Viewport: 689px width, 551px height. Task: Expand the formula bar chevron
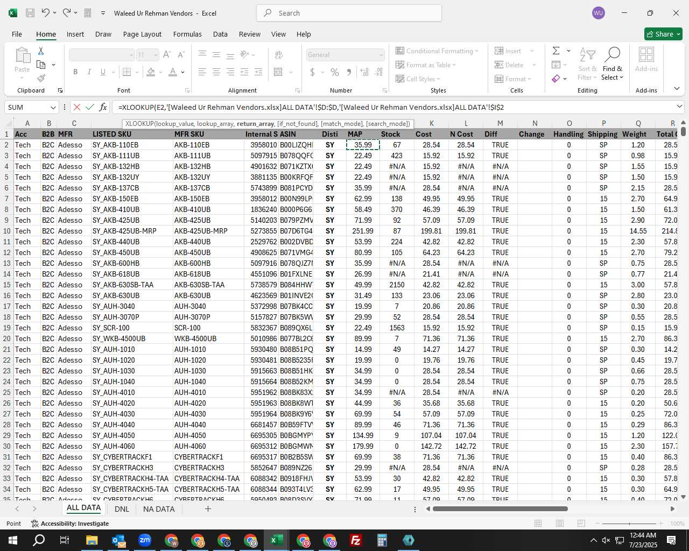click(x=679, y=107)
